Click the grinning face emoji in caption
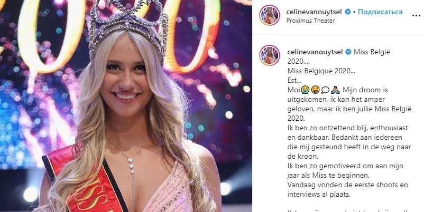Image resolution: width=424 pixels, height=212 pixels. point(315,90)
